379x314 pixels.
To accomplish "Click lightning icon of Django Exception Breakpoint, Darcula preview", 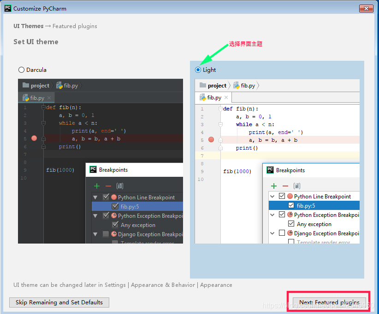I will 114,234.
